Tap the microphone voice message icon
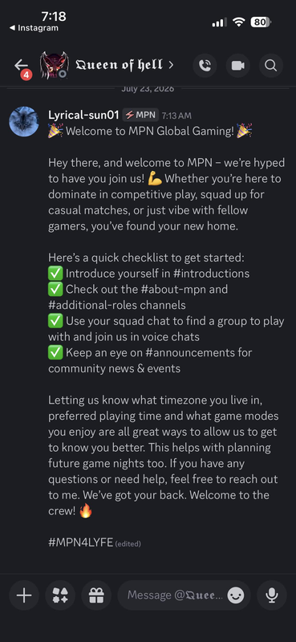Screen dimensions: 296x642 click(272, 595)
